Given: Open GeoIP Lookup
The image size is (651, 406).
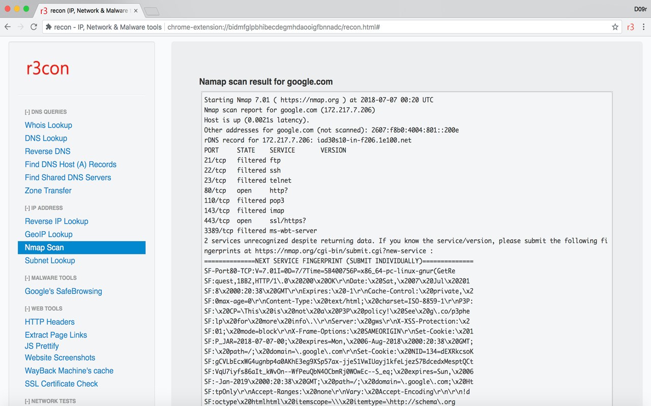Looking at the screenshot, I should (x=49, y=234).
